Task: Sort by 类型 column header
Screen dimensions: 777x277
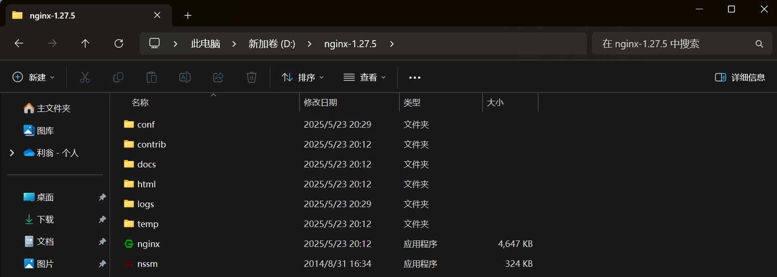Action: tap(412, 102)
